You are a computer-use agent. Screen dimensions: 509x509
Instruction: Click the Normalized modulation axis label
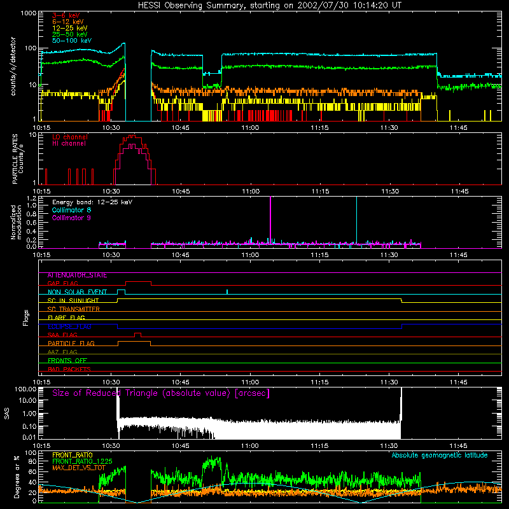point(16,222)
